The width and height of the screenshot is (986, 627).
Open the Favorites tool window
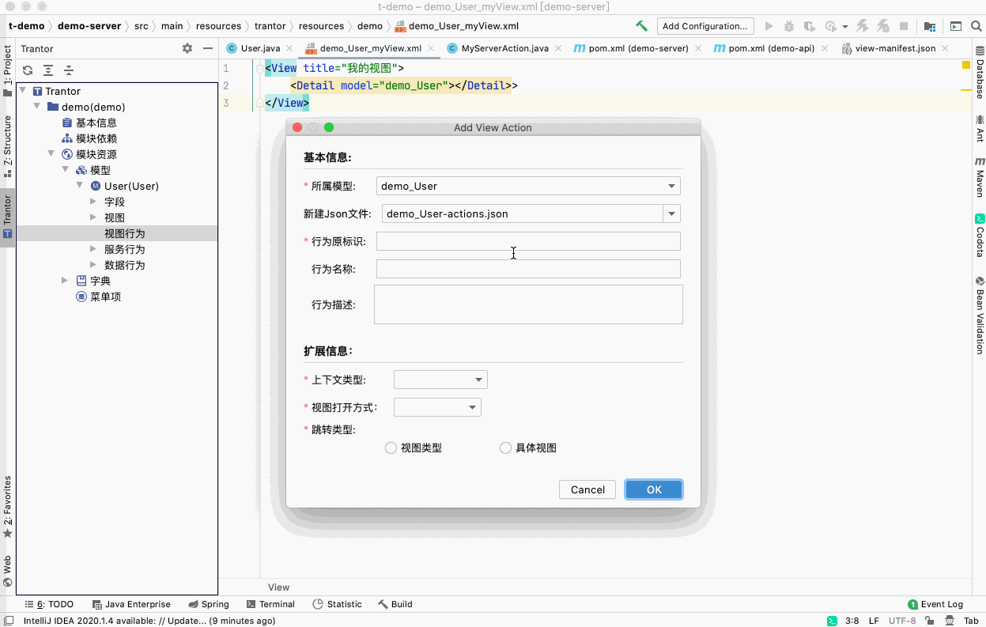click(7, 507)
